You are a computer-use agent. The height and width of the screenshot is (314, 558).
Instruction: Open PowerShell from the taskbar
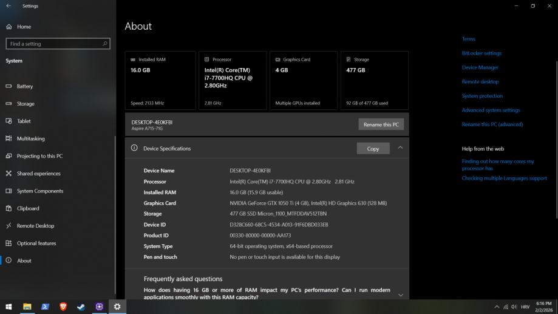coord(45,307)
